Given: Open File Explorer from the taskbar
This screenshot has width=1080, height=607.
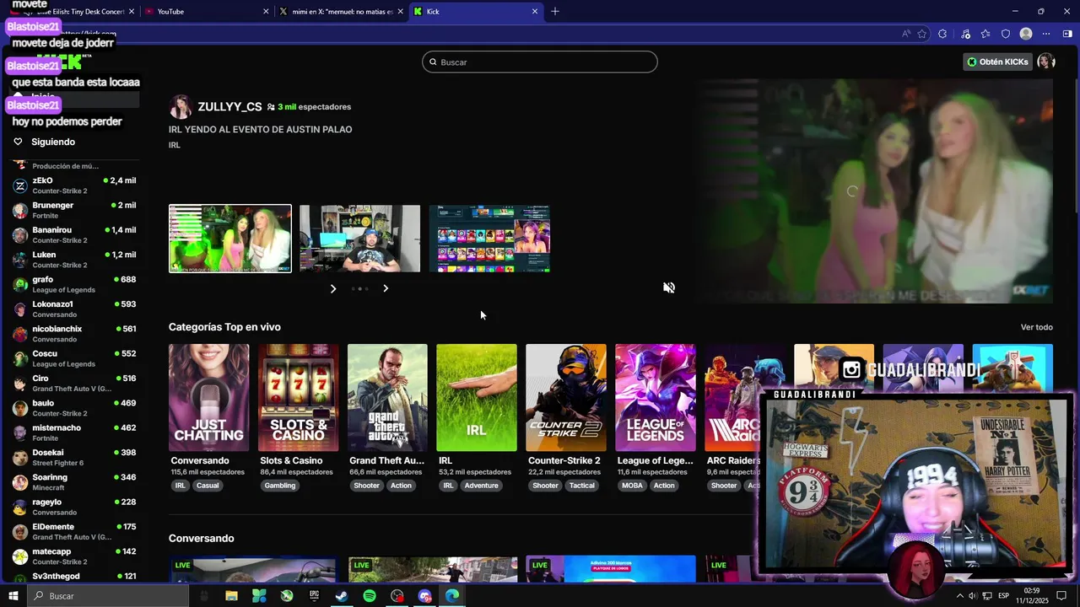Looking at the screenshot, I should coord(231,596).
